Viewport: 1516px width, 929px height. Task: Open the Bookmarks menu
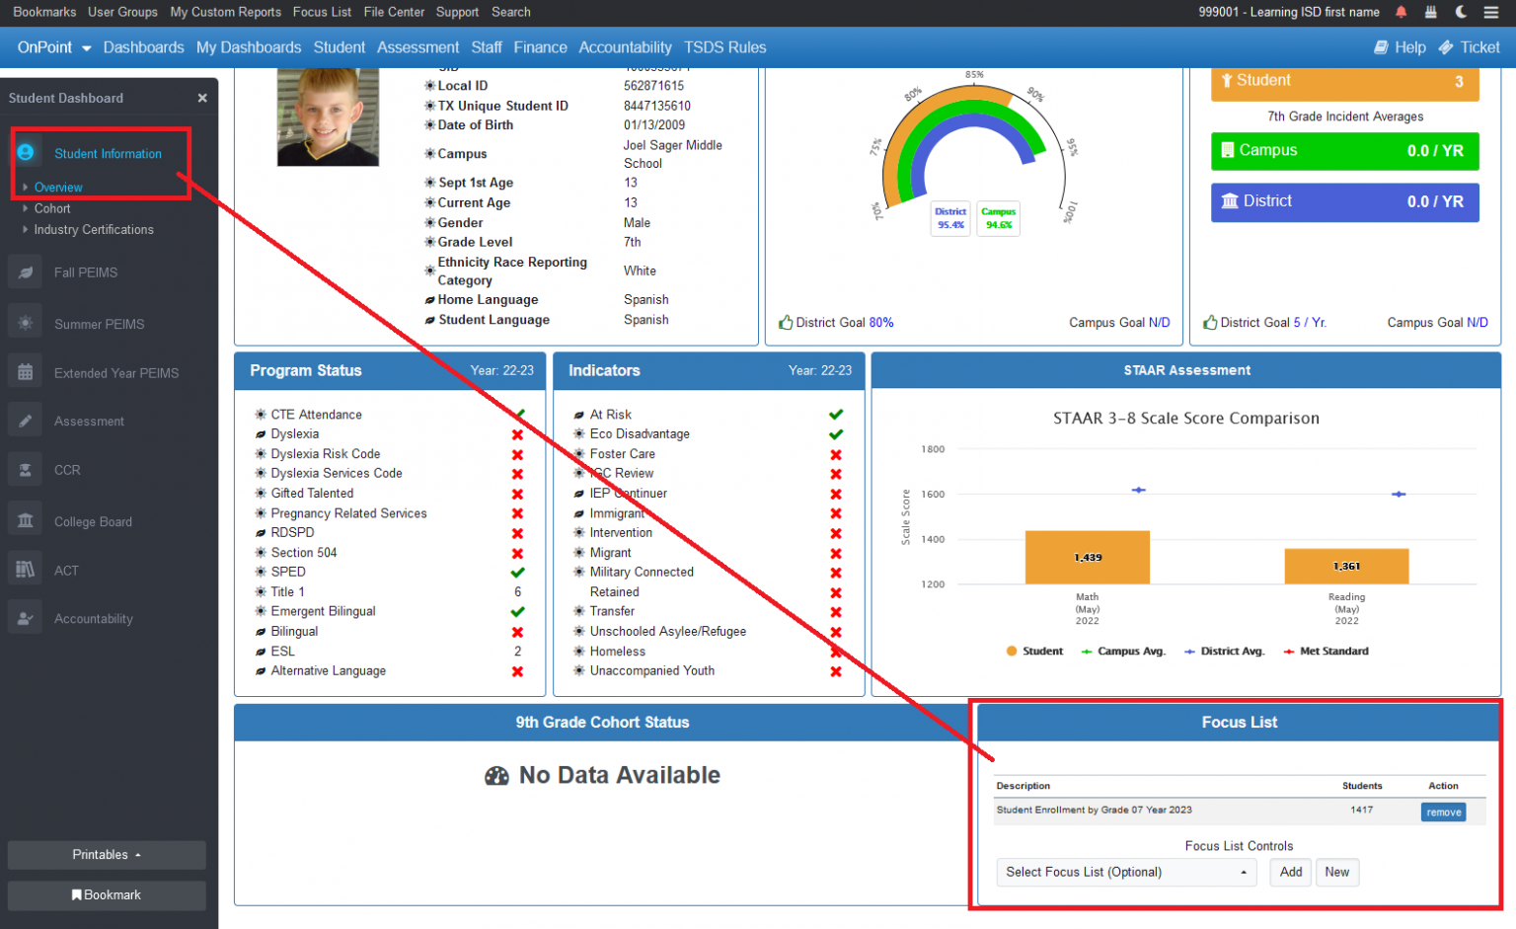tap(44, 12)
